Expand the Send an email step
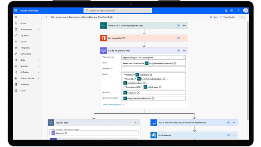 (194, 135)
